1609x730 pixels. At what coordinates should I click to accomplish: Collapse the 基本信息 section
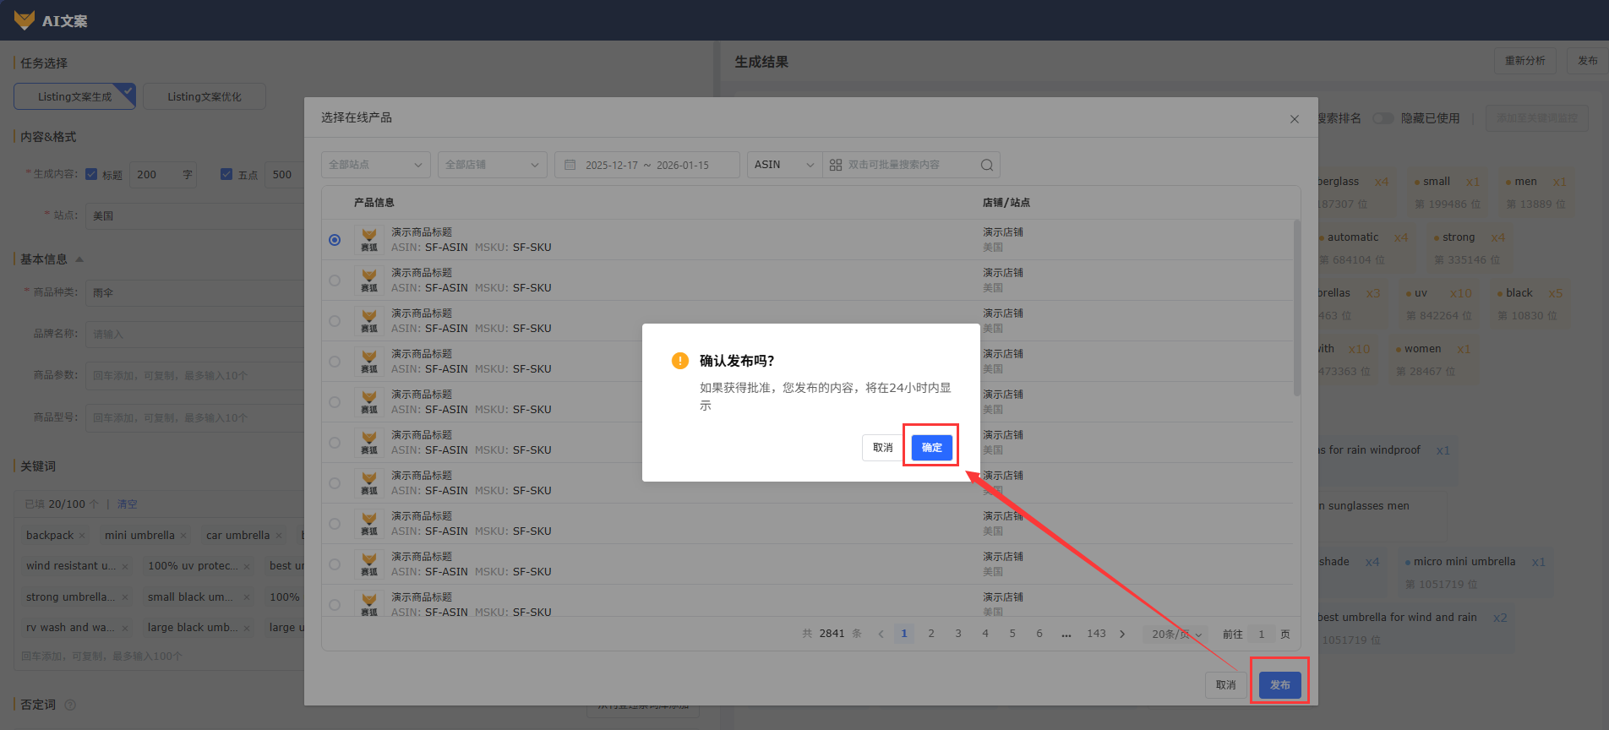[x=79, y=259]
